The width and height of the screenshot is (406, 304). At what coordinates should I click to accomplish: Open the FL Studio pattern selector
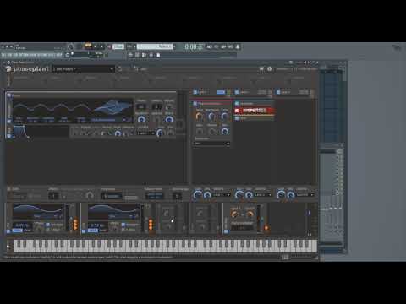155,46
